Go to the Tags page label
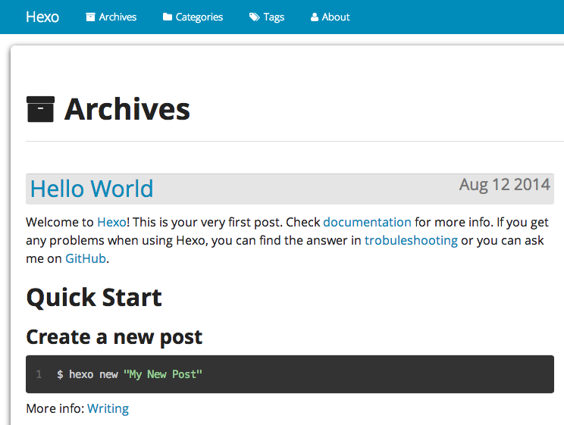This screenshot has width=564, height=425. point(274,17)
